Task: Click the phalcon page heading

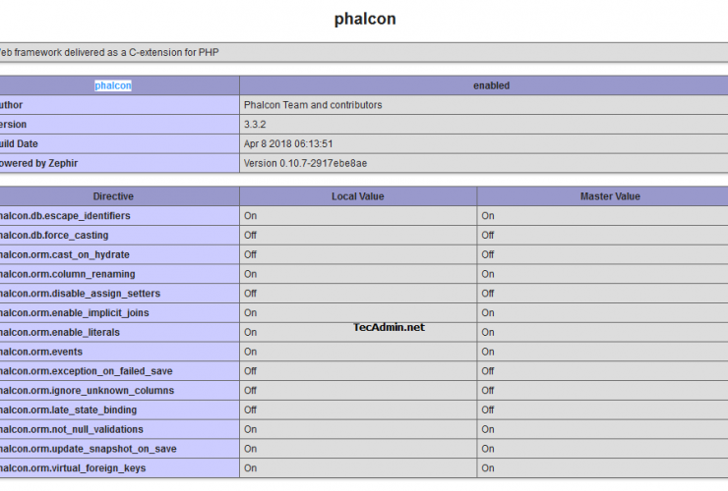Action: pos(365,19)
